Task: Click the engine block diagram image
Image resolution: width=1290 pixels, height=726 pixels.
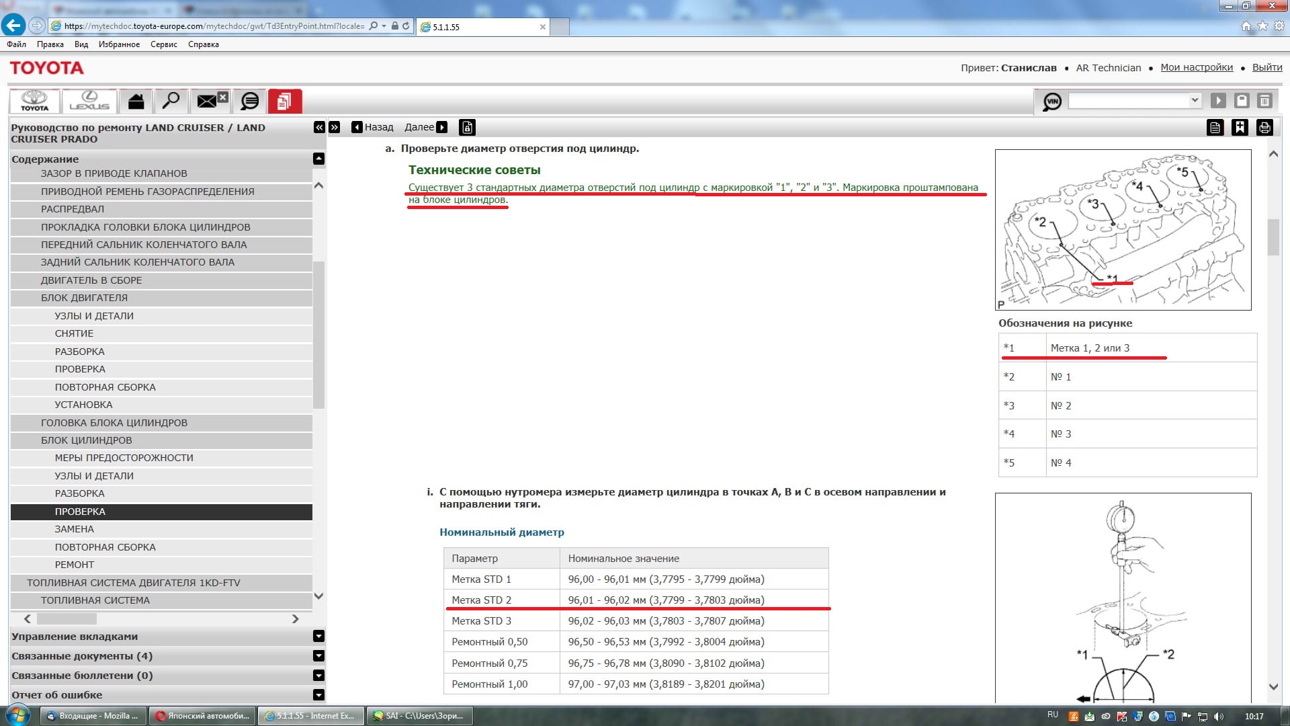Action: point(1123,230)
